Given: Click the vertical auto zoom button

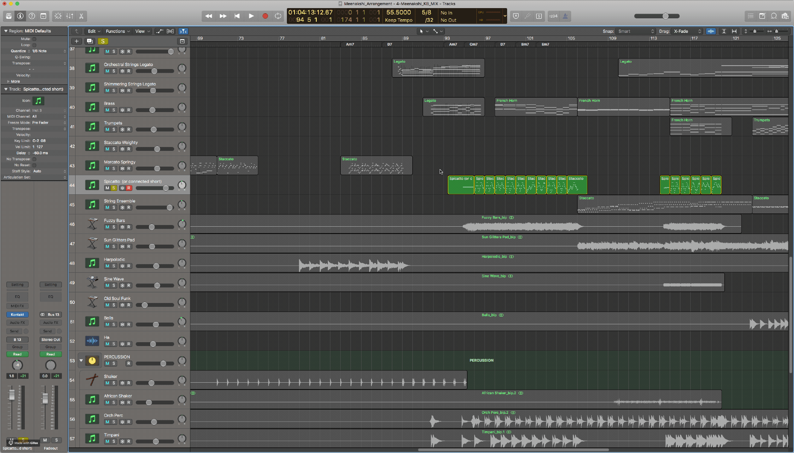Looking at the screenshot, I should coord(724,31).
